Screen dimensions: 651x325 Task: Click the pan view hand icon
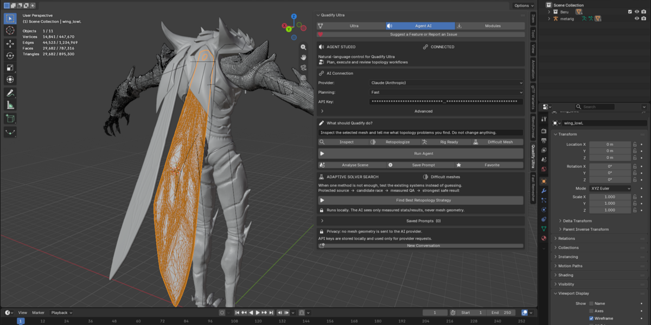(304, 57)
